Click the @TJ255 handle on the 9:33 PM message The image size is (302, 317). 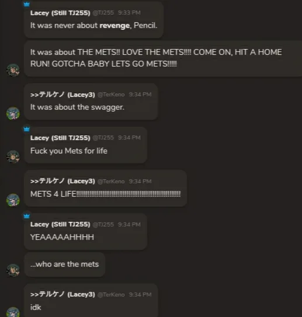(x=103, y=13)
